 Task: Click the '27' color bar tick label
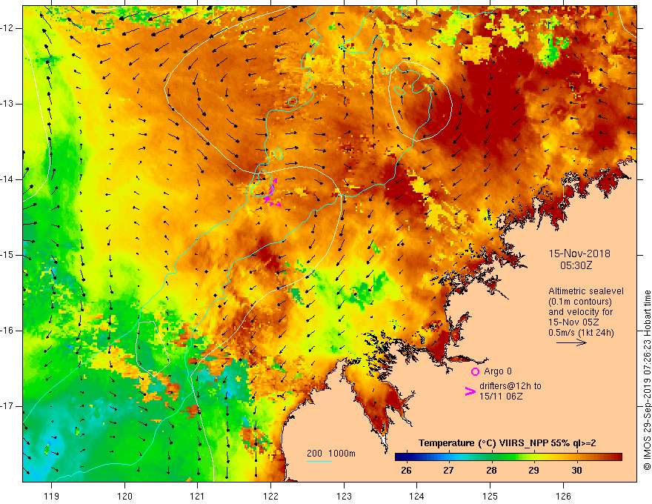click(x=448, y=471)
